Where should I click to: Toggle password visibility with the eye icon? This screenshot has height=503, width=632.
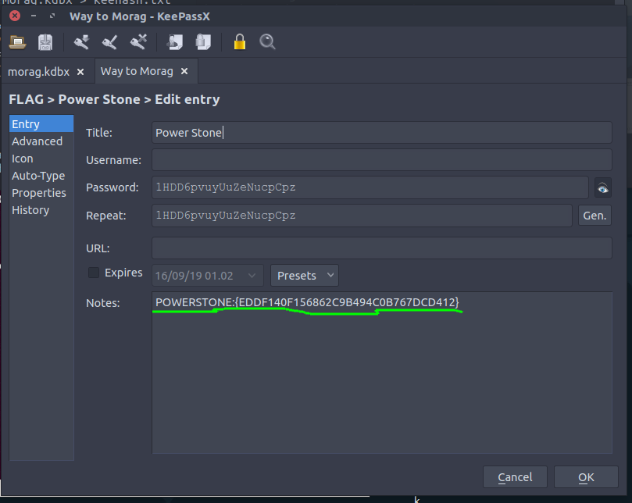[601, 187]
